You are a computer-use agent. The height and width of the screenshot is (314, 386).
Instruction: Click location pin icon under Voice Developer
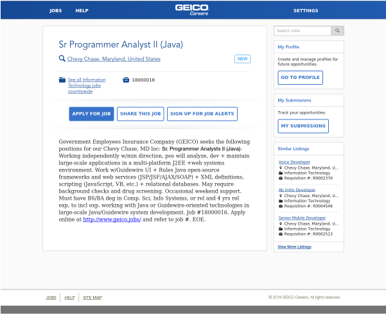coord(281,168)
